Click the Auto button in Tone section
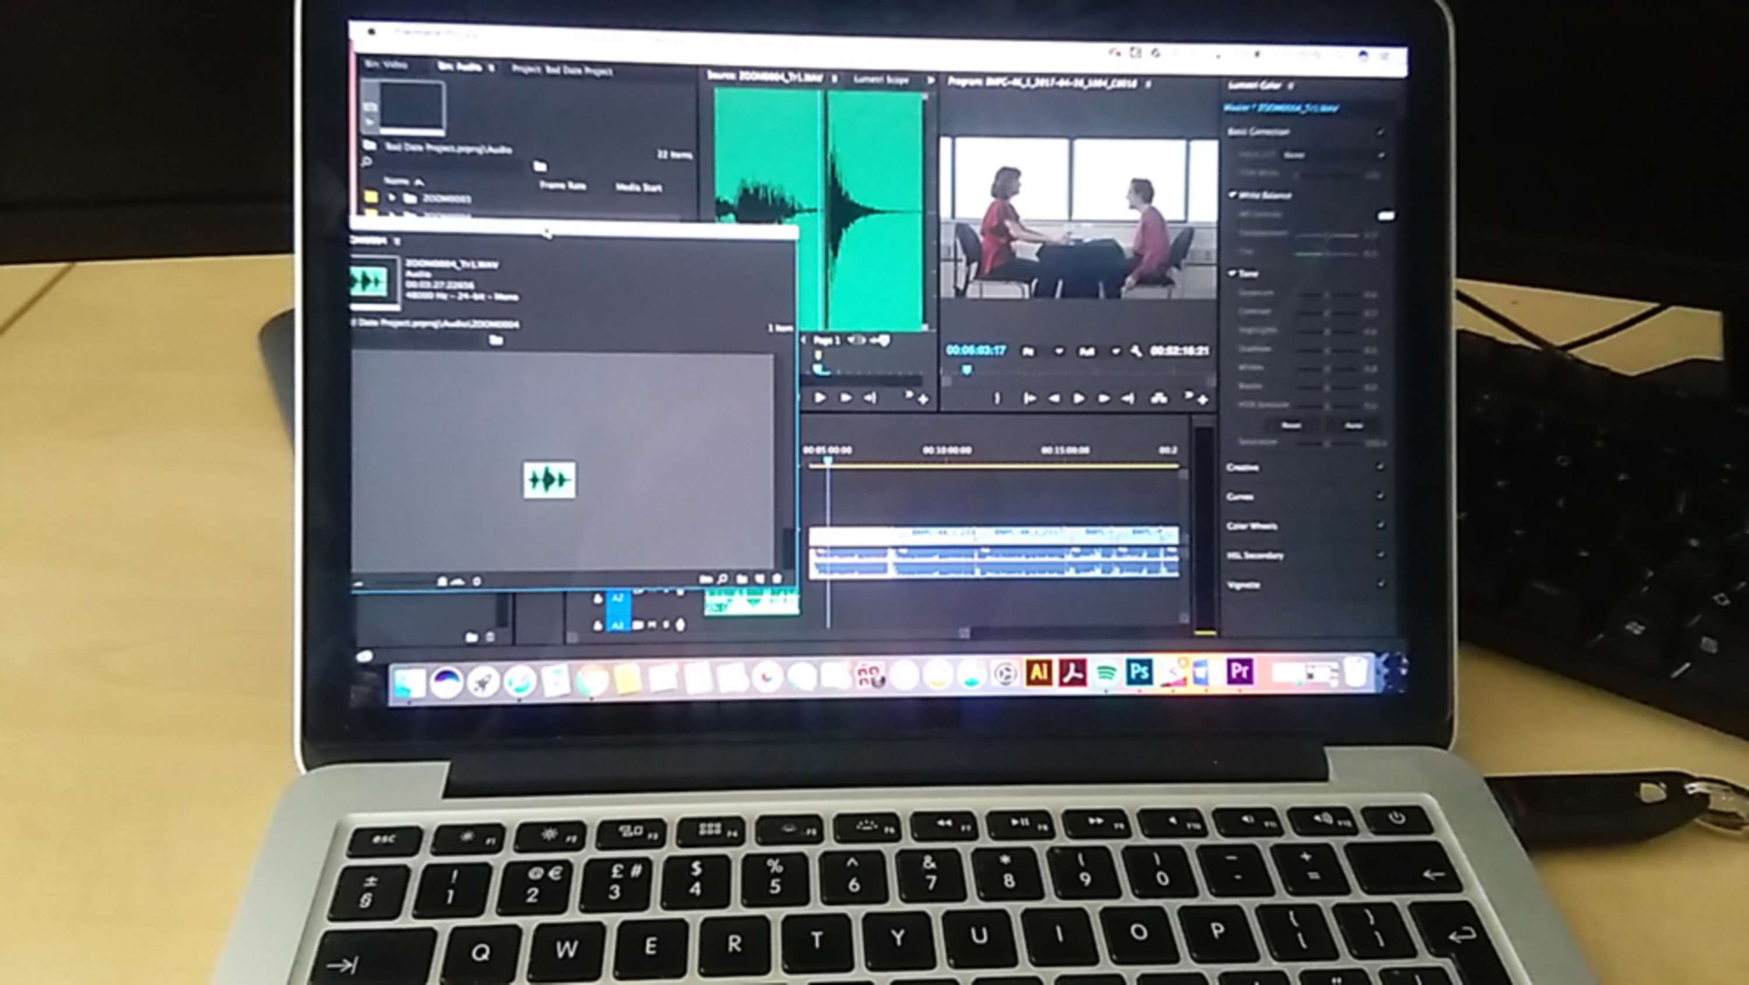 tap(1354, 426)
